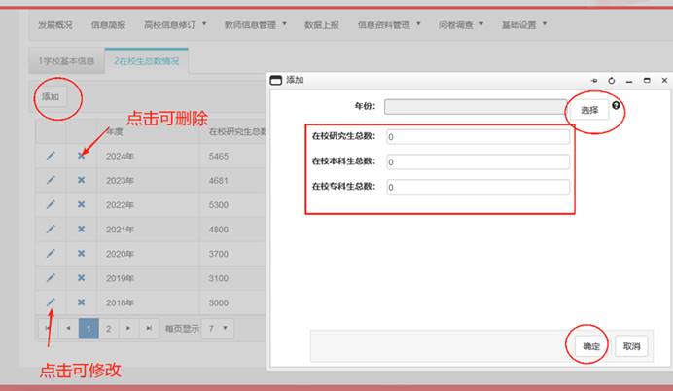Image resolution: width=673 pixels, height=391 pixels.
Task: Go to page 2 in pagination
Action: coord(109,329)
